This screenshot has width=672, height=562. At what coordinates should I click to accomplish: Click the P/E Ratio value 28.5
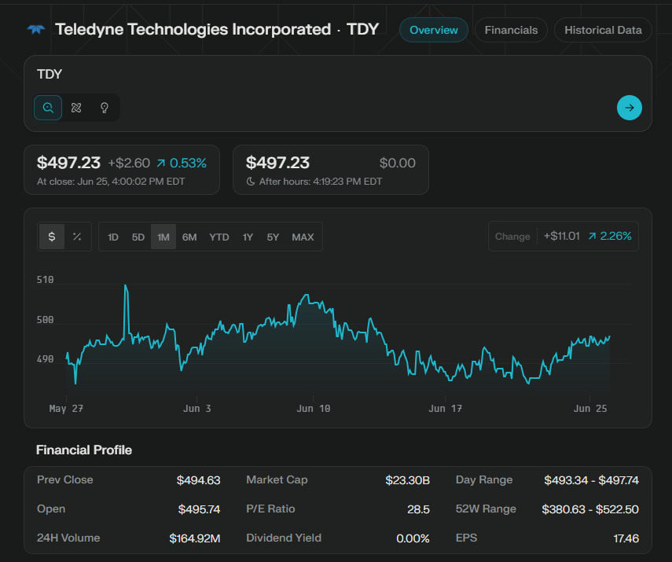pyautogui.click(x=418, y=509)
